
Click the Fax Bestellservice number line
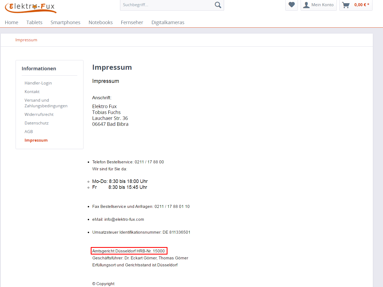141,207
